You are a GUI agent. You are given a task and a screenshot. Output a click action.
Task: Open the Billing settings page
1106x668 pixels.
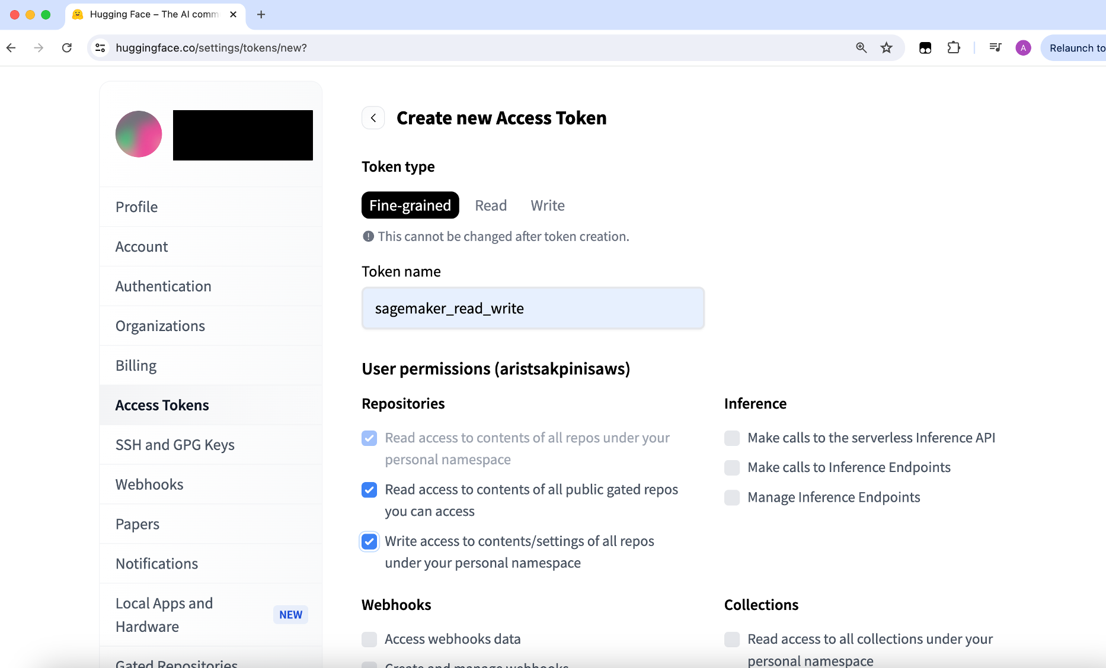136,365
